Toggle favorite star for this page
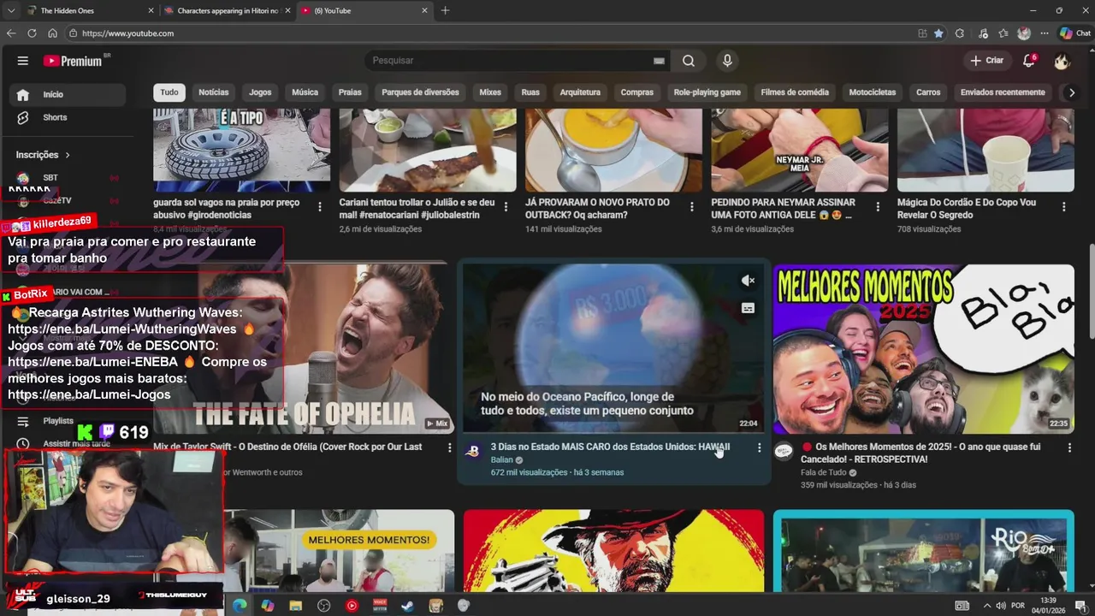Viewport: 1095px width, 616px height. click(x=938, y=33)
